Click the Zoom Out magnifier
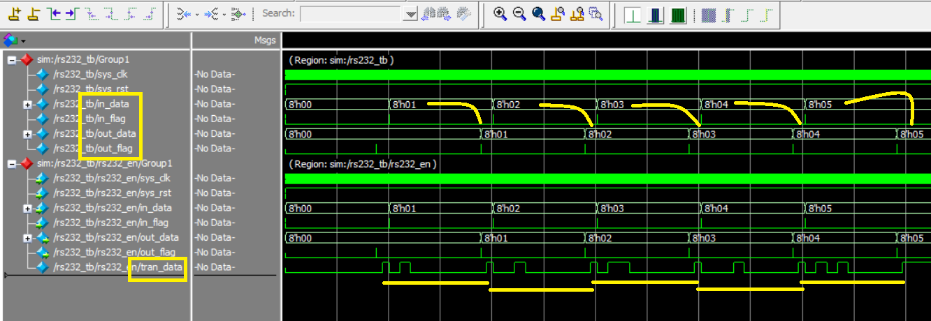The width and height of the screenshot is (931, 321). tap(519, 13)
